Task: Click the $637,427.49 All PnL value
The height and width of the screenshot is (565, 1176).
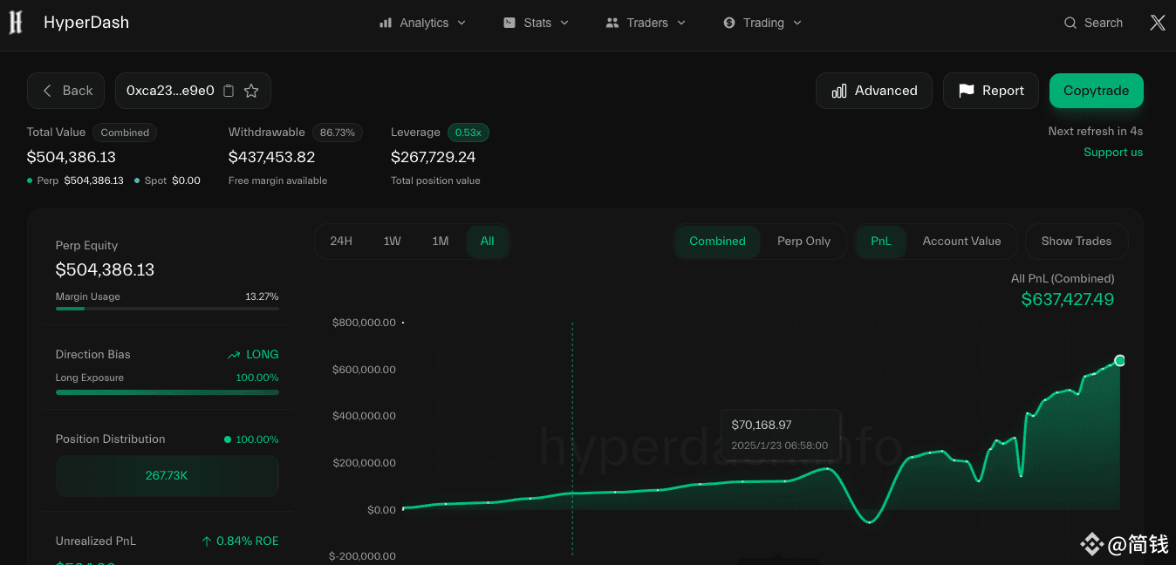Action: (1068, 300)
